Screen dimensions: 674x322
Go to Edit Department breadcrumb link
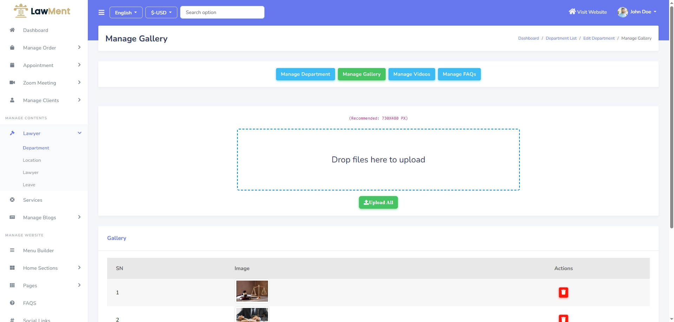coord(599,38)
